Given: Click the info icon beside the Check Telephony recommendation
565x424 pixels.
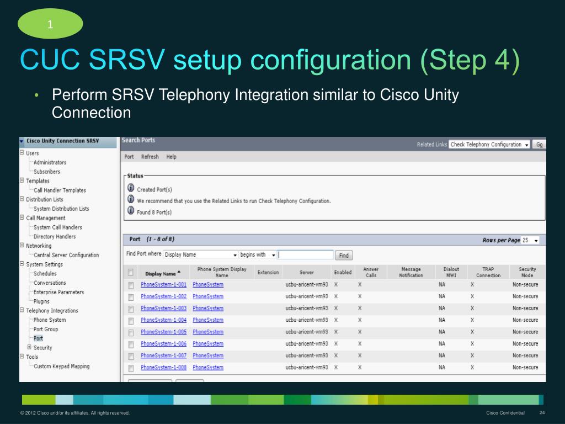Looking at the screenshot, I should (131, 199).
